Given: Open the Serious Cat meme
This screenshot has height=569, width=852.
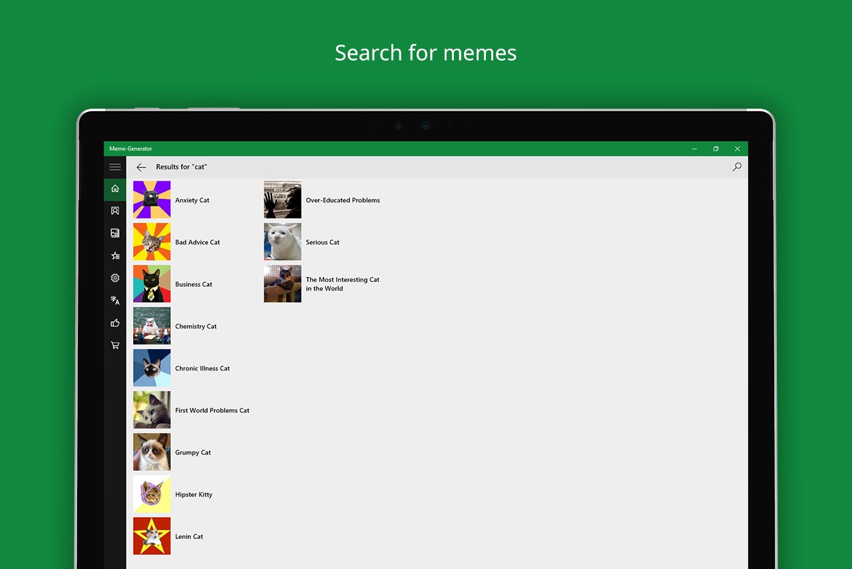Looking at the screenshot, I should (x=282, y=242).
